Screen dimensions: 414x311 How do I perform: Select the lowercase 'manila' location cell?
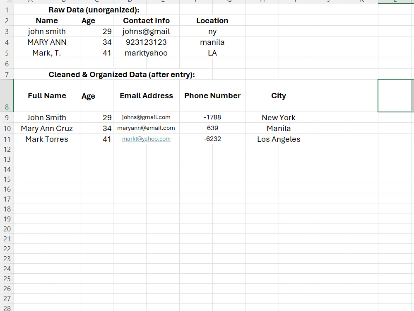(212, 42)
